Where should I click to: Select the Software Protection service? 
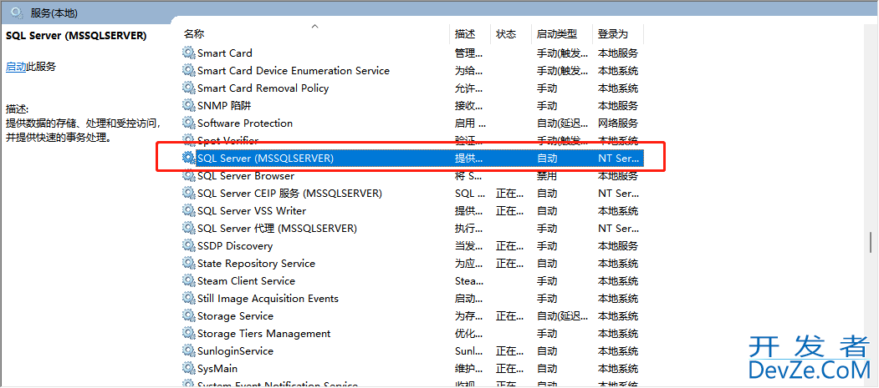[x=412, y=123]
